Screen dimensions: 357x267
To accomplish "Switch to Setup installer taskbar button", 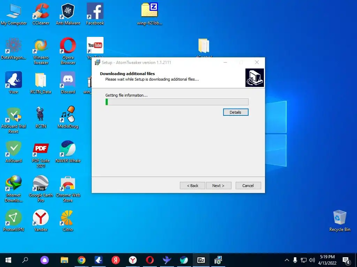I will [x=218, y=260].
